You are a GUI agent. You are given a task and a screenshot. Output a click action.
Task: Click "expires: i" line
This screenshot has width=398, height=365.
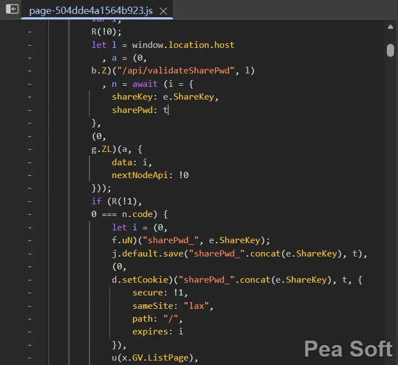(158, 332)
